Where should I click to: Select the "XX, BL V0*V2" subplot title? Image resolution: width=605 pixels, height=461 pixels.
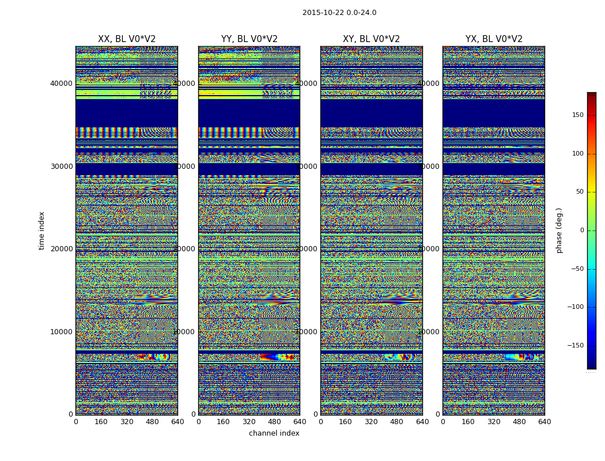(x=127, y=39)
